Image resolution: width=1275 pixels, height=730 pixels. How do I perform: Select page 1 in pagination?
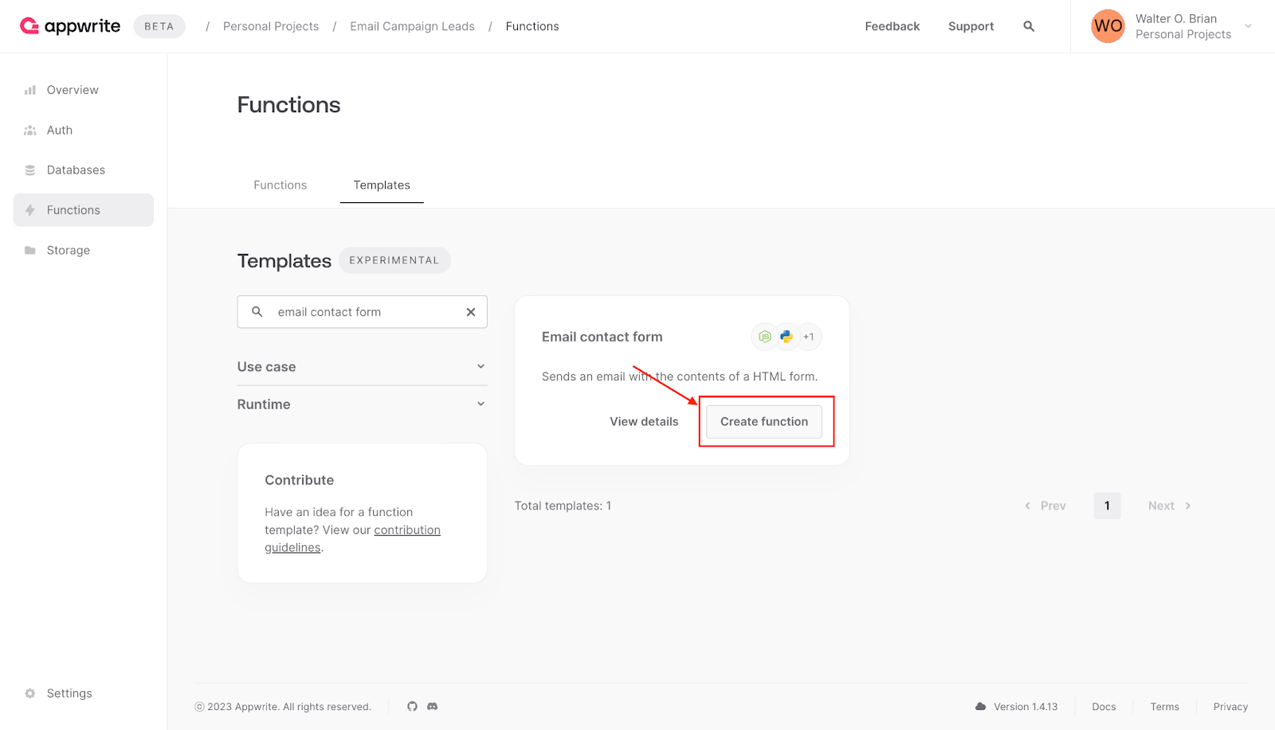click(x=1107, y=506)
